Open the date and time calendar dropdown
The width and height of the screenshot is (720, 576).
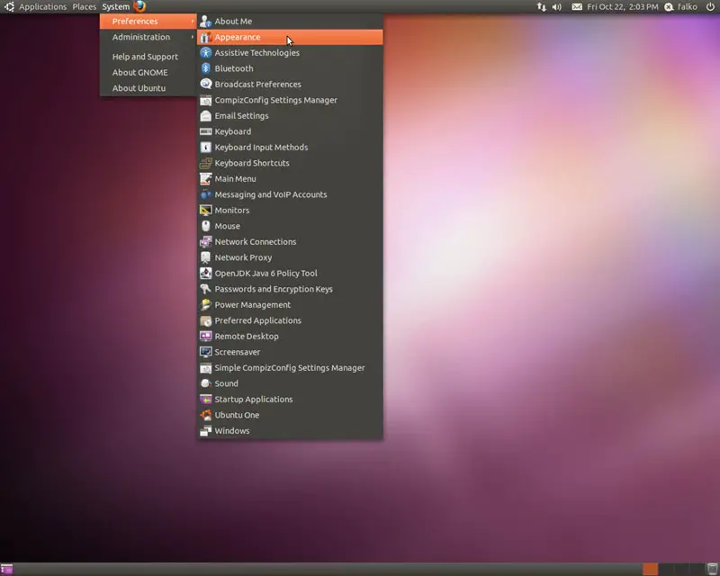point(622,7)
